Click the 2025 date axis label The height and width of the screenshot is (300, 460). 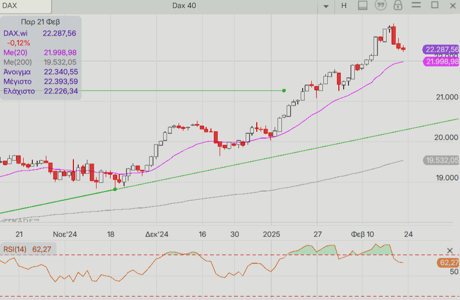click(272, 235)
